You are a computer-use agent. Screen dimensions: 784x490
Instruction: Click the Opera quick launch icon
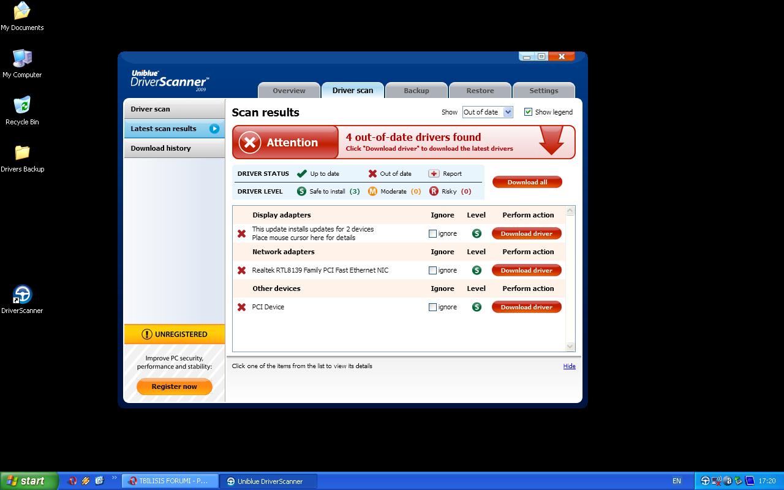pos(72,481)
